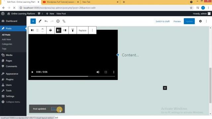Open Plugins menu
The width and height of the screenshot is (212, 119).
[x=13, y=79]
